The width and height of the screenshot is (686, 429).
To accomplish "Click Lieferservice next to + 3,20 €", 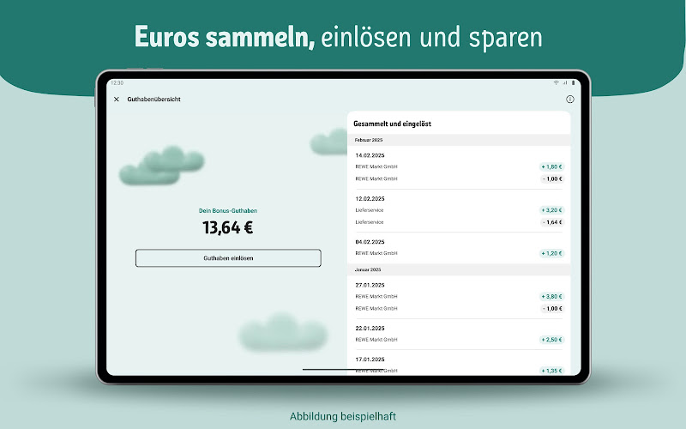I will [x=370, y=210].
